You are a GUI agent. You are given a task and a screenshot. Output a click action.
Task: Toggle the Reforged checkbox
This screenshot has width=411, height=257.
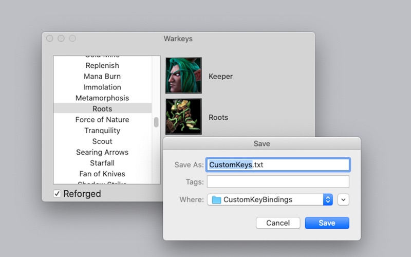[x=57, y=194]
